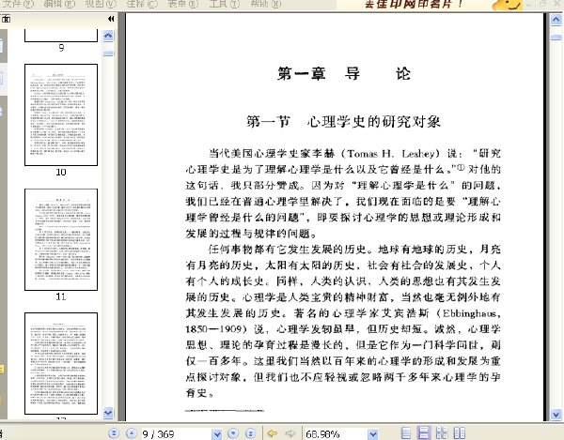Click the business card advertisement banner
This screenshot has height=440, width=564.
pyautogui.click(x=430, y=5)
